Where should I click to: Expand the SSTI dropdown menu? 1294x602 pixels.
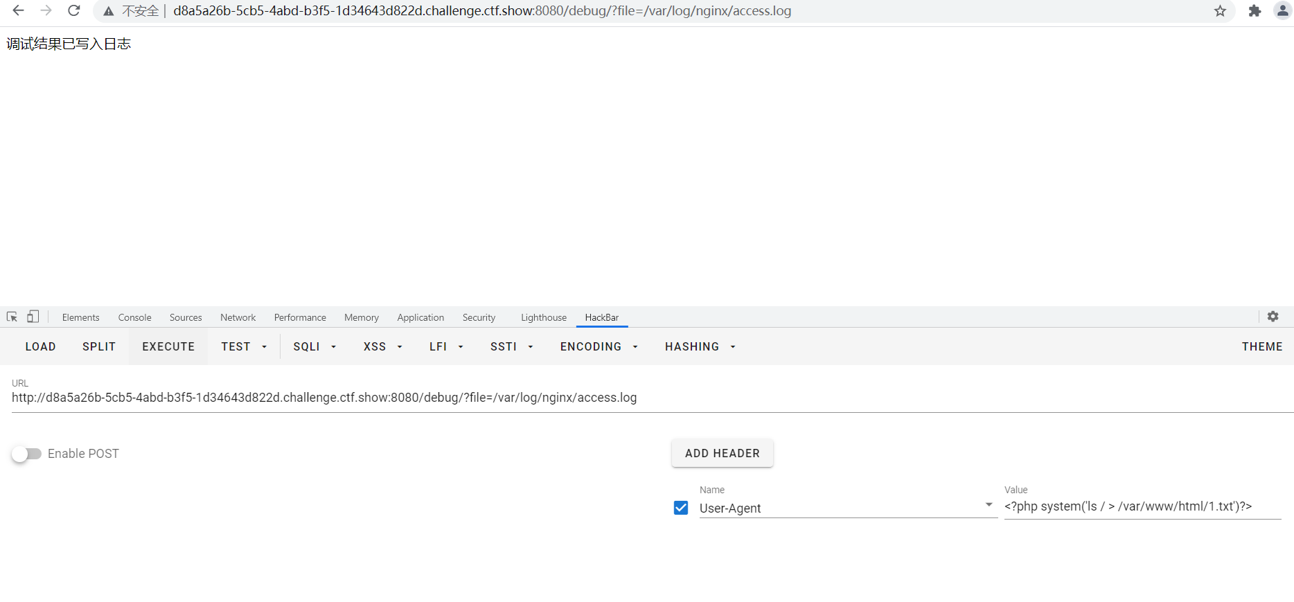[x=512, y=346]
